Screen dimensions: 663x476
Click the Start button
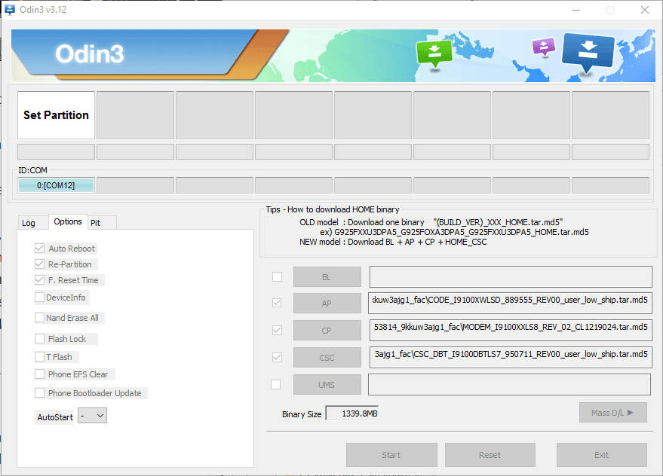pos(391,455)
